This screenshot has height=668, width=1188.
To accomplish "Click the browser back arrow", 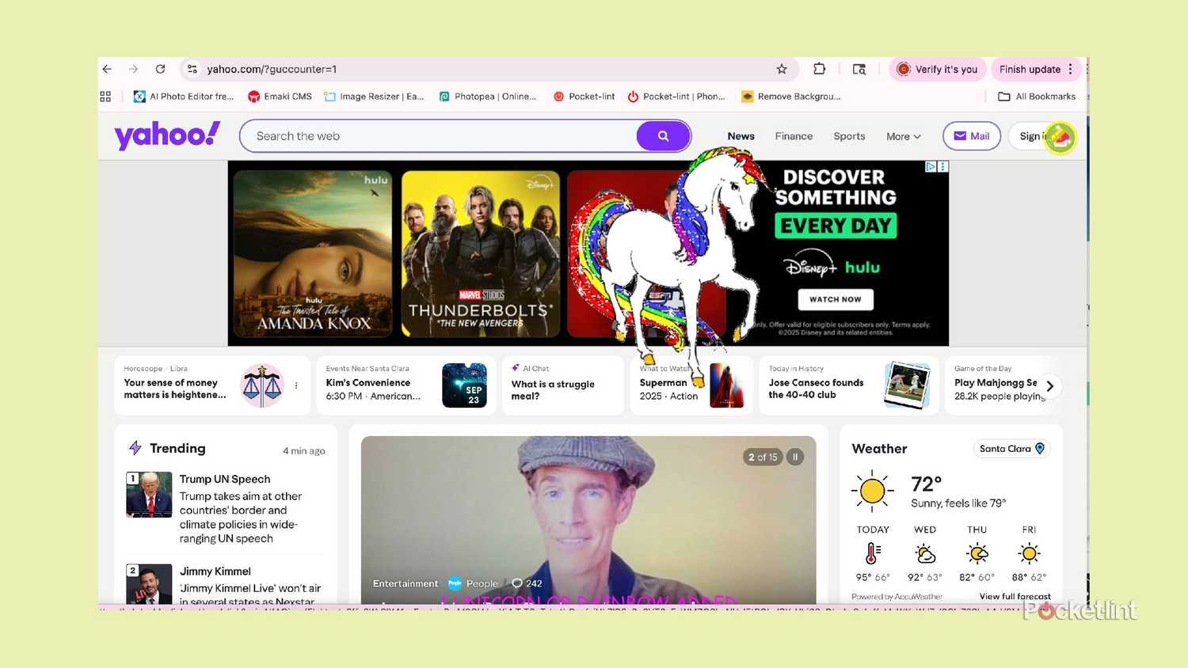I will click(108, 70).
